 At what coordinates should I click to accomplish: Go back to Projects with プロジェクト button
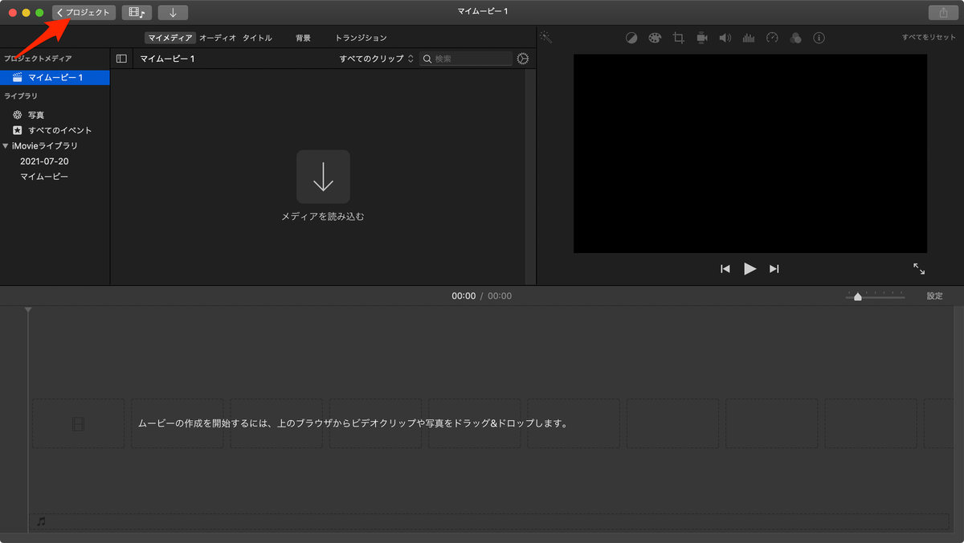84,13
